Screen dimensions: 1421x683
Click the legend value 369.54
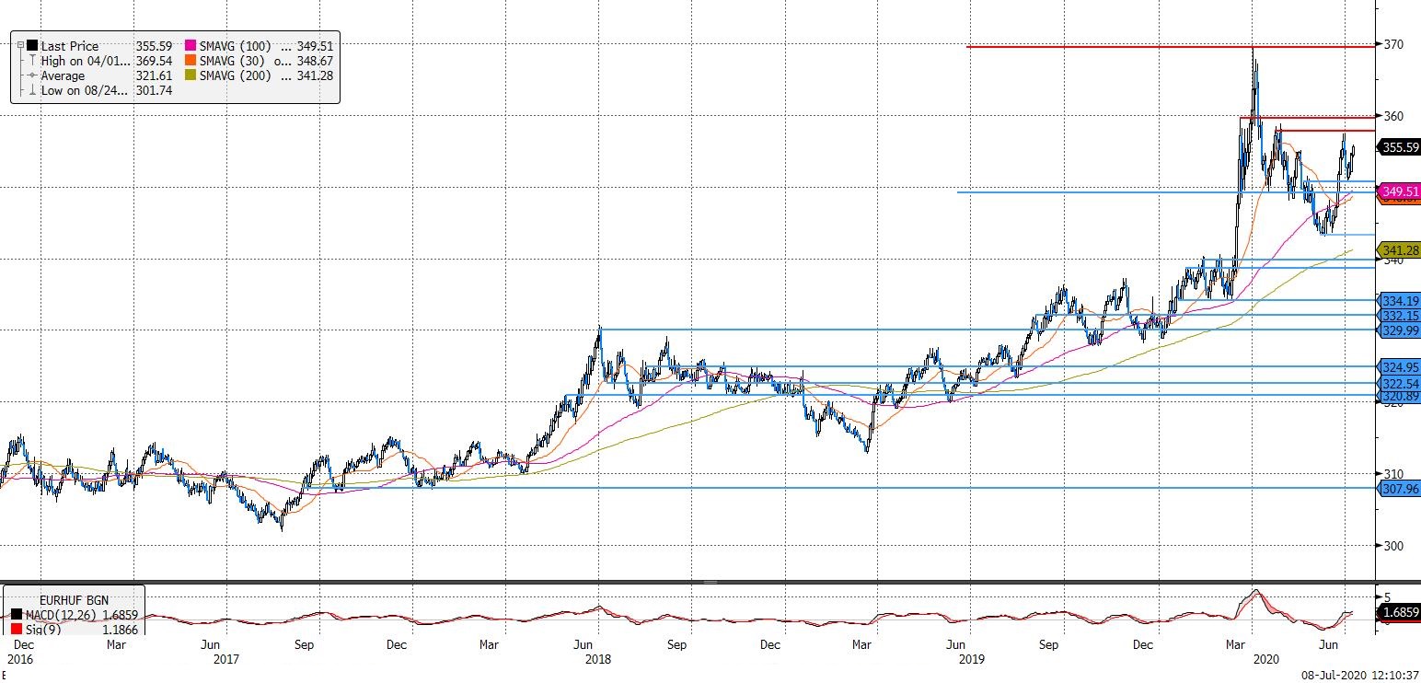click(x=155, y=61)
